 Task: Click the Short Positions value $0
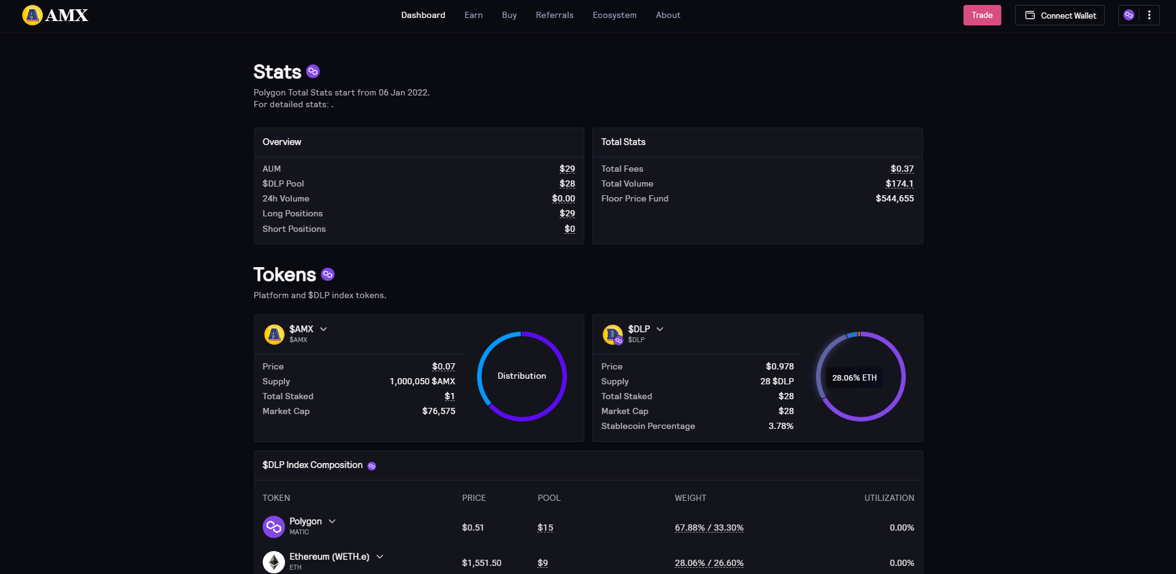coord(569,229)
